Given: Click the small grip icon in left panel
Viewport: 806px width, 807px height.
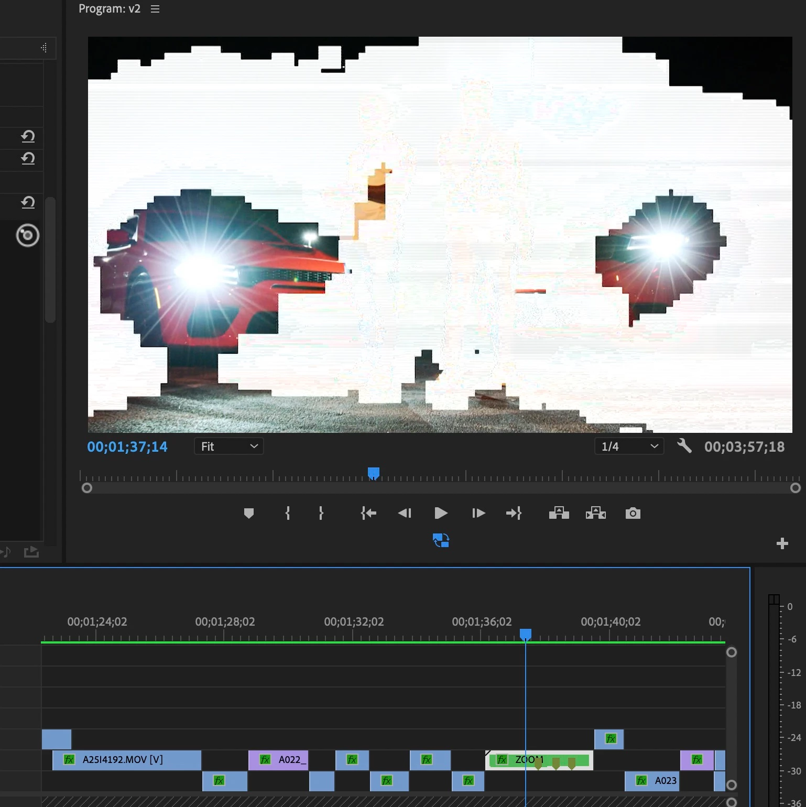Looking at the screenshot, I should tap(44, 48).
